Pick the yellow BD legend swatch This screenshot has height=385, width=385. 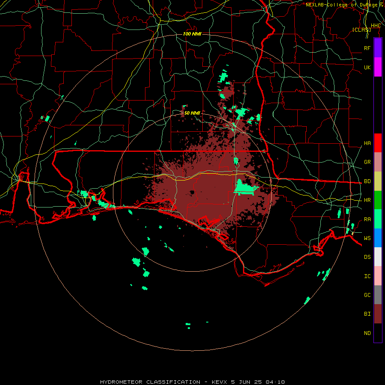(378, 181)
